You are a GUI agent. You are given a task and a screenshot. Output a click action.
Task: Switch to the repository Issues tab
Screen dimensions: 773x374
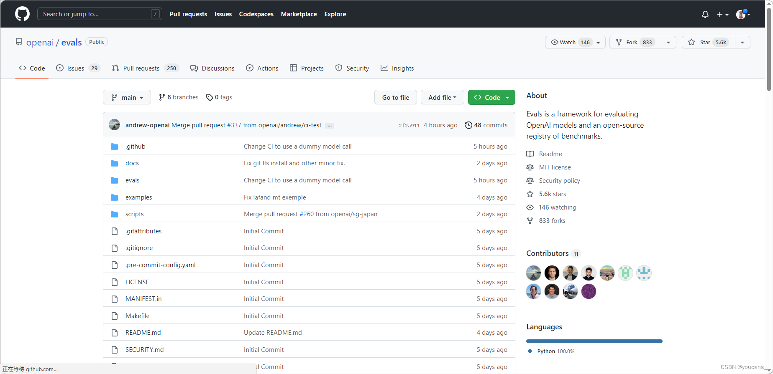[x=78, y=68]
